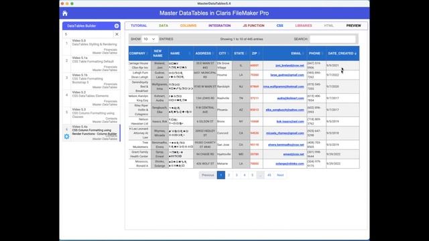Go to page 3 in pagination

(x=237, y=175)
